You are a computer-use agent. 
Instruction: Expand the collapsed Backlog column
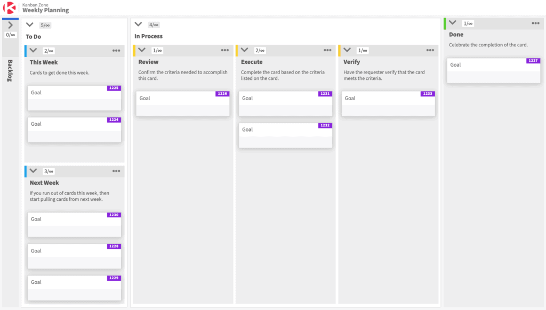pos(10,25)
